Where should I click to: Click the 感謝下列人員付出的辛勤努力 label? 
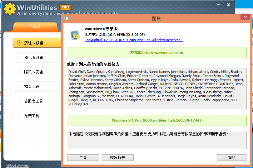[94, 64]
